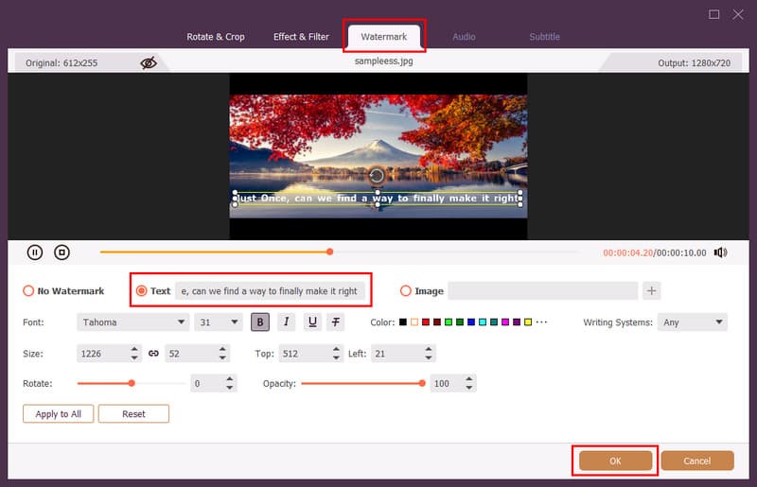Stop the video preview

coord(62,252)
